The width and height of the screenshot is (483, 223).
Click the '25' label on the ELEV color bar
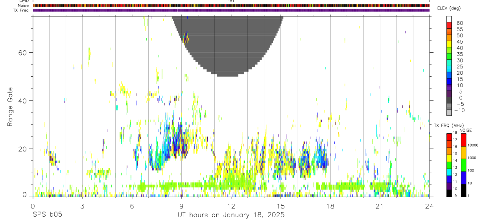[460, 66]
